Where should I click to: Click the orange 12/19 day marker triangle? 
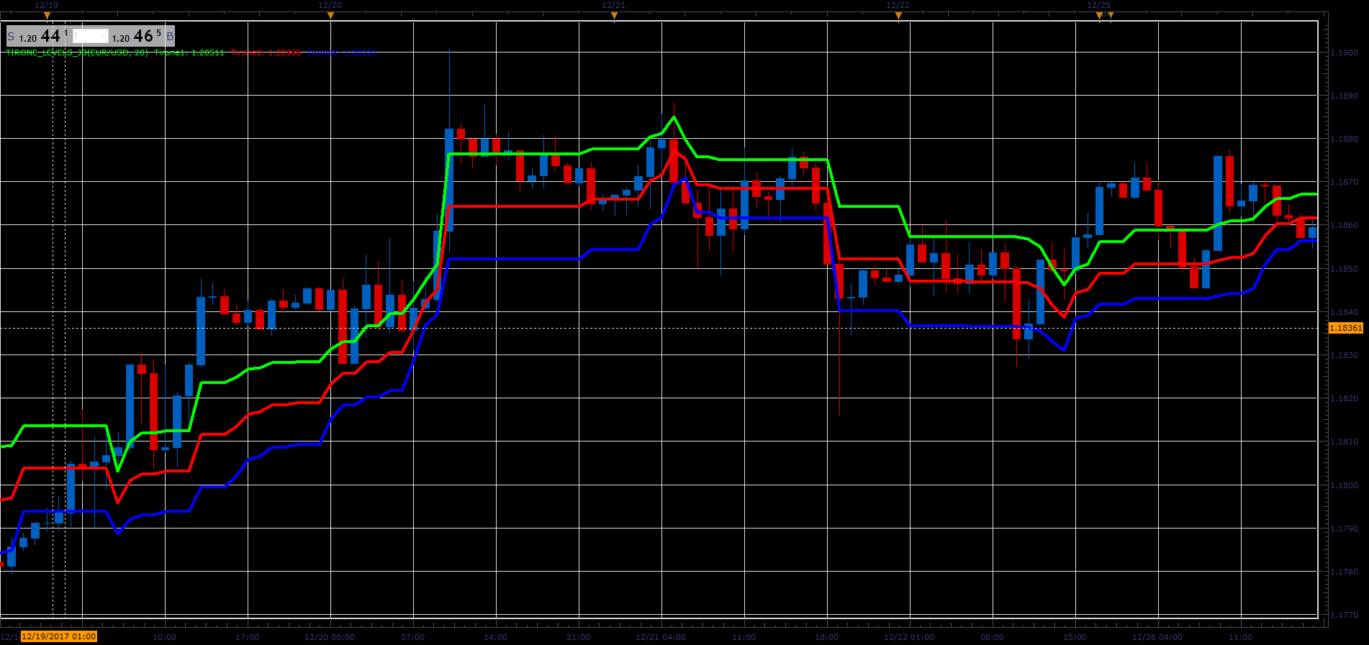tap(47, 16)
